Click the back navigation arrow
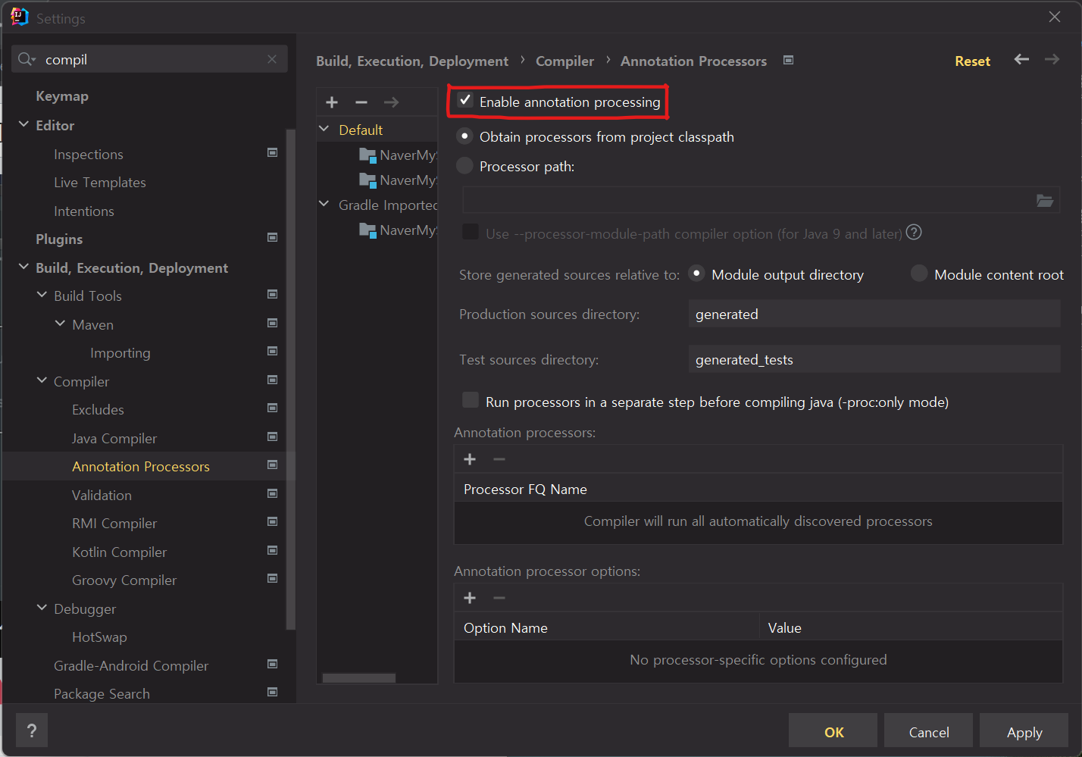This screenshot has height=757, width=1082. [x=1021, y=60]
